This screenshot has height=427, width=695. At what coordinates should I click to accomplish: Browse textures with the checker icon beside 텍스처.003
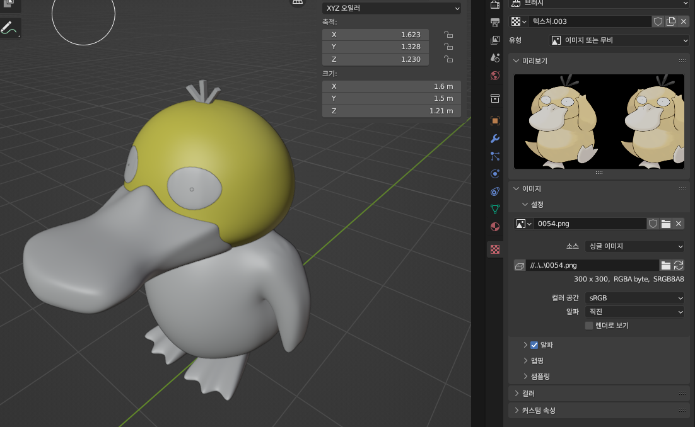click(x=518, y=21)
